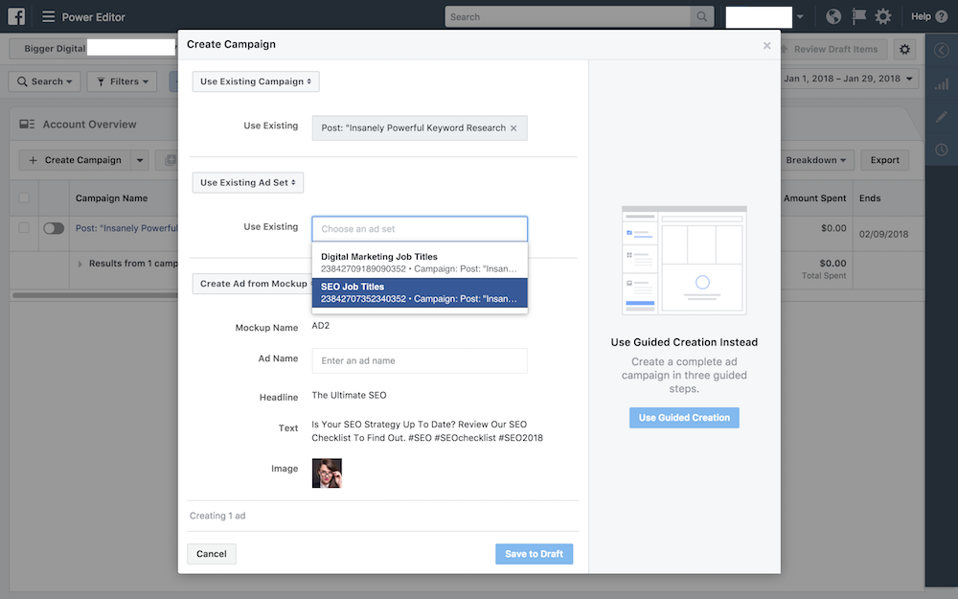Screen dimensions: 958x599
Task: Click the Account Overview icon
Action: 27,124
